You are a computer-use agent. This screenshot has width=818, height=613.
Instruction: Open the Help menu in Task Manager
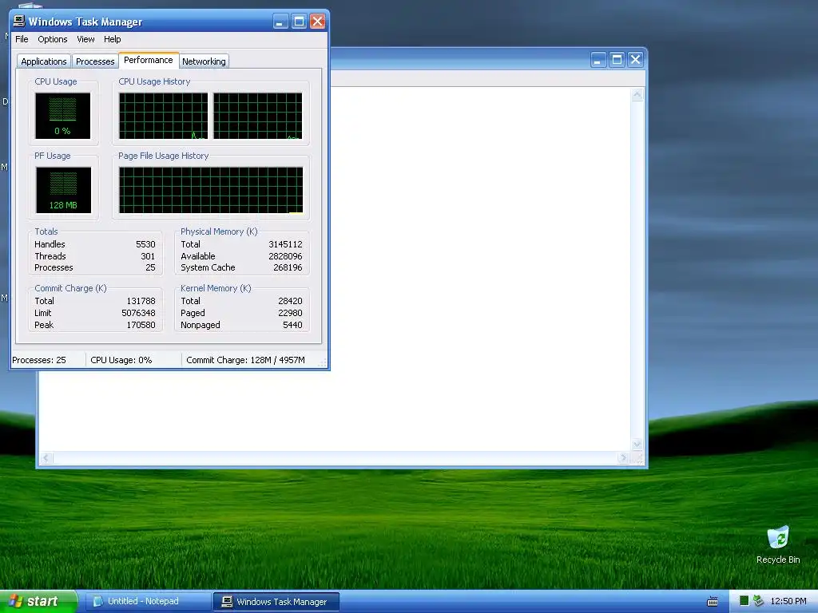[112, 39]
